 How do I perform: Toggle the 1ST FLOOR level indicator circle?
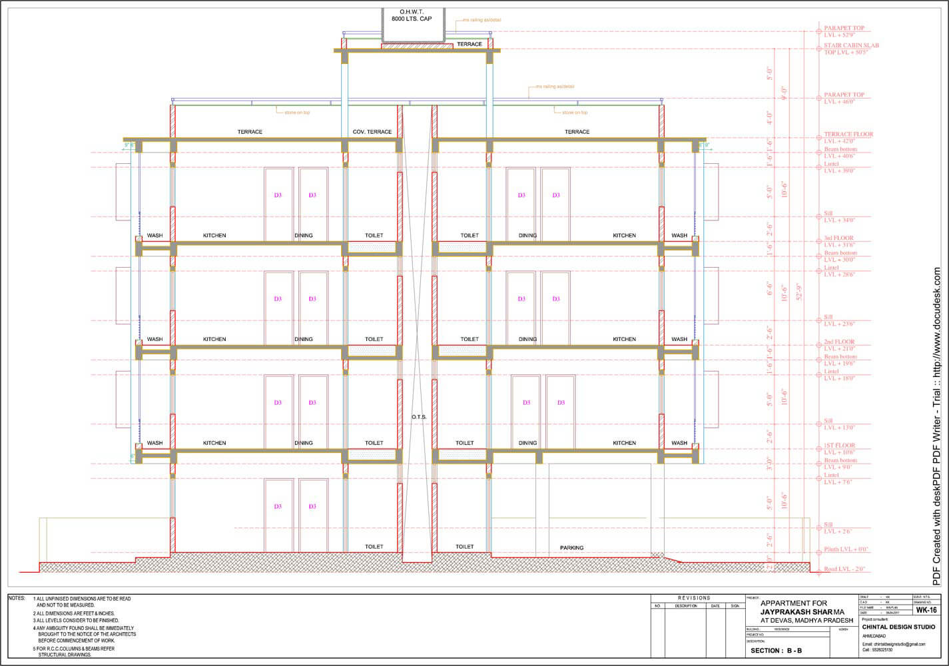click(818, 448)
